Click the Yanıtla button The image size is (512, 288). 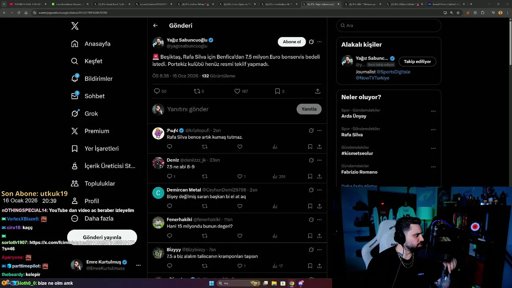point(309,109)
